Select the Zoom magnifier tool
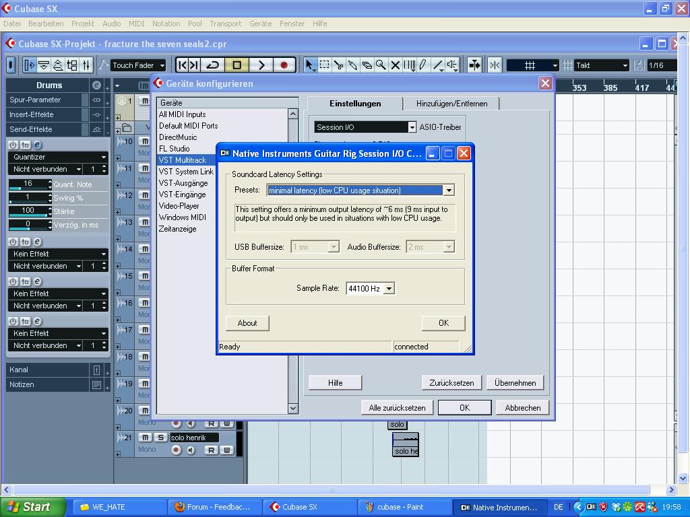The height and width of the screenshot is (517, 690). coord(381,65)
